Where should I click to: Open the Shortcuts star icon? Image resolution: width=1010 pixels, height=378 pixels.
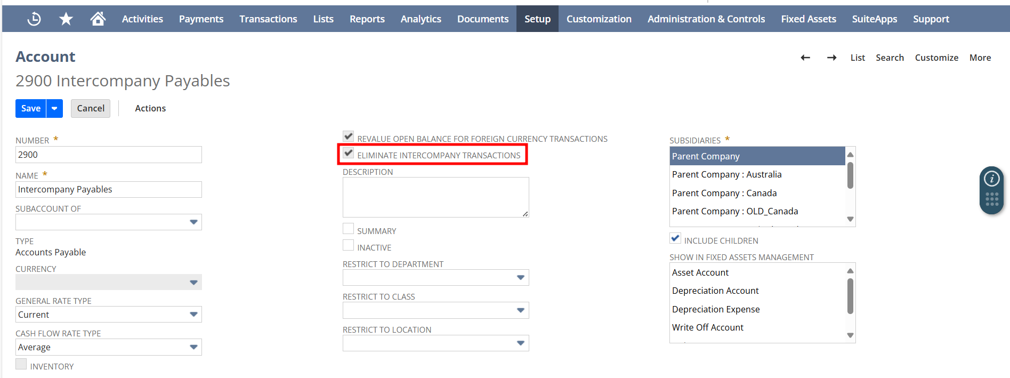coord(66,19)
